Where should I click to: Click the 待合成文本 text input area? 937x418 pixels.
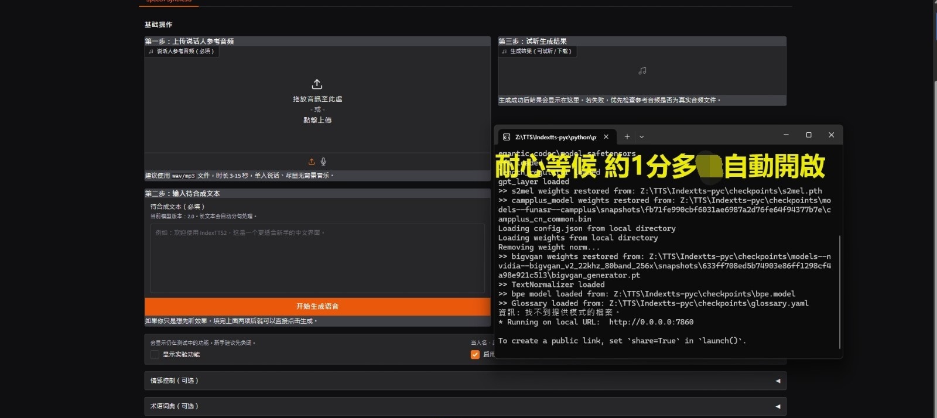coord(317,258)
